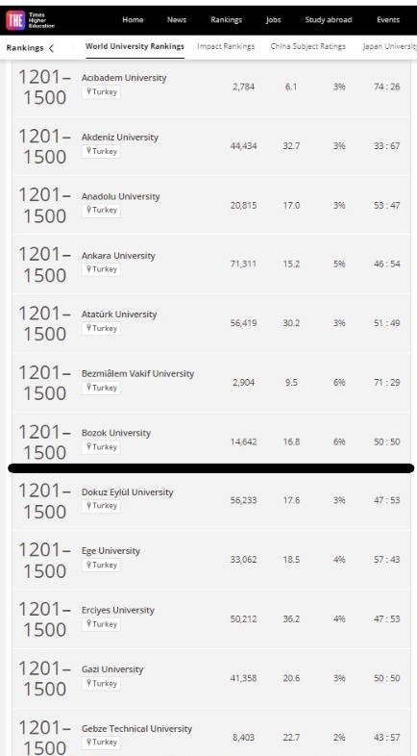Collapse Rankings with the left chevron
The height and width of the screenshot is (756, 417).
(52, 48)
